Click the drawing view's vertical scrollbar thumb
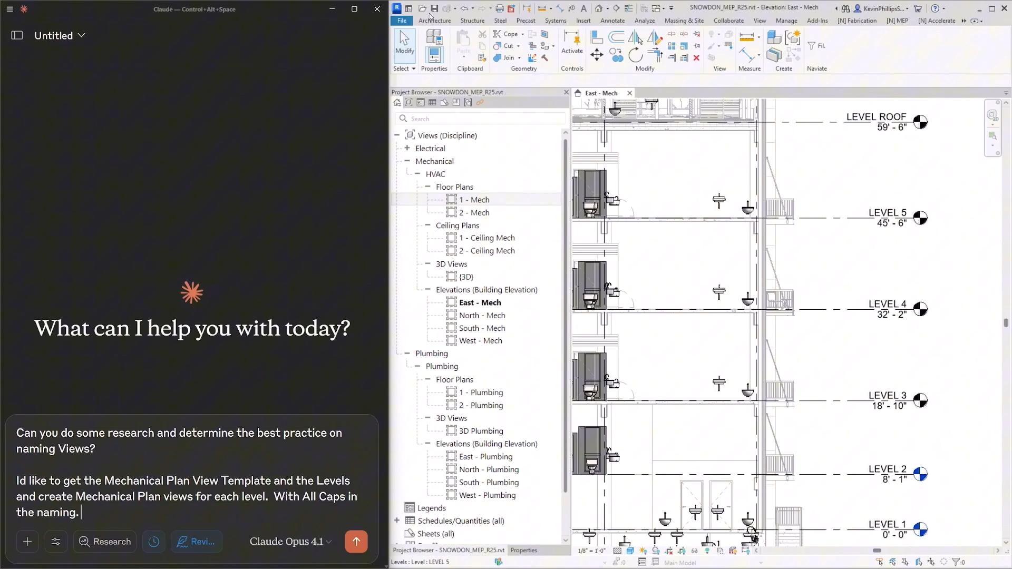Viewport: 1012px width, 569px height. click(x=1006, y=323)
